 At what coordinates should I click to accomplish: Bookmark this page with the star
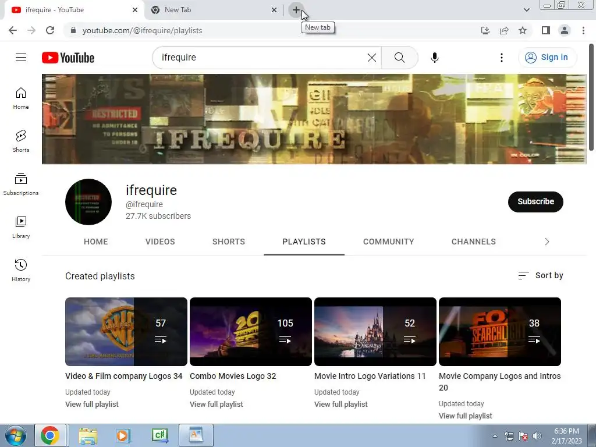tap(523, 30)
